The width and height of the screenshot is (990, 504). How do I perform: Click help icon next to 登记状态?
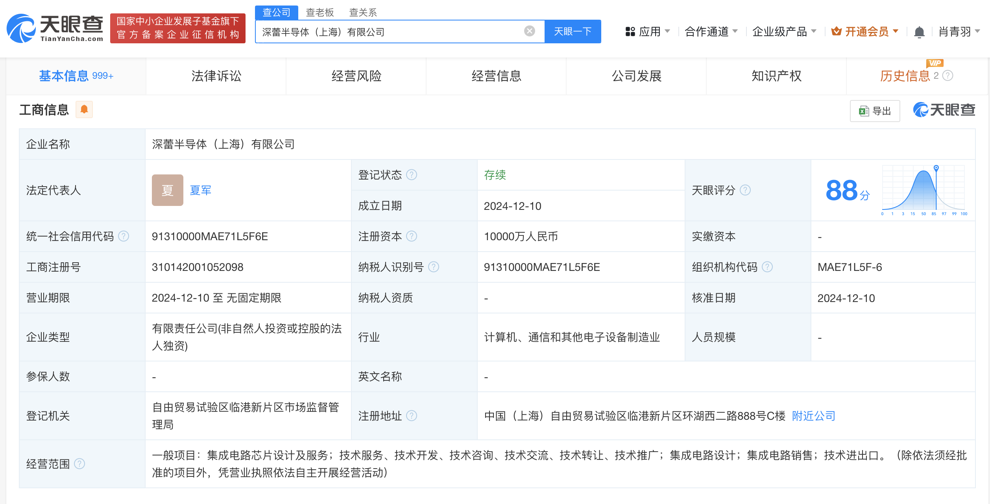pyautogui.click(x=412, y=175)
